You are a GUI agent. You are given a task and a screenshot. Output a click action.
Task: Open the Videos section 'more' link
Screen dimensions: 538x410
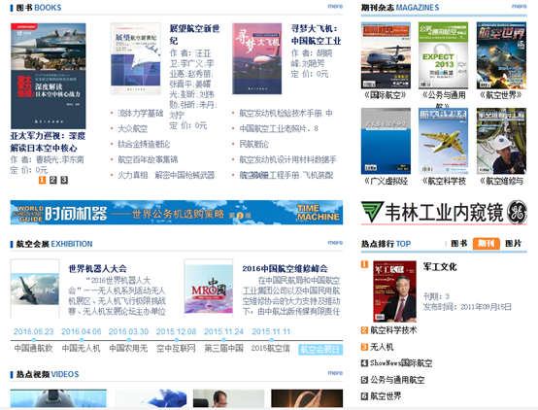point(335,372)
